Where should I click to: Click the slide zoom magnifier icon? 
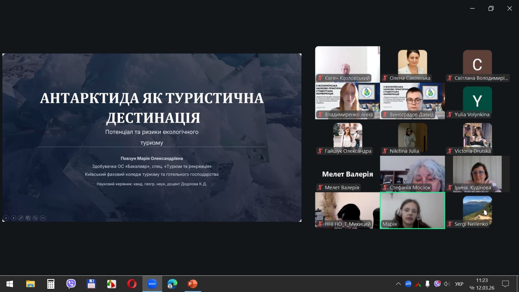pyautogui.click(x=35, y=218)
